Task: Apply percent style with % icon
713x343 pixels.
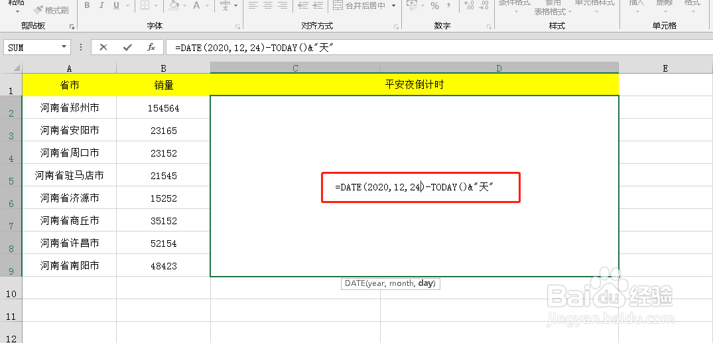Action: coord(434,5)
